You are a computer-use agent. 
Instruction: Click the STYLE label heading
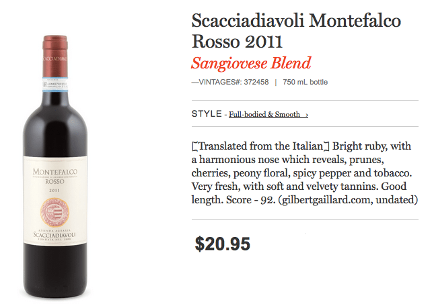(207, 113)
